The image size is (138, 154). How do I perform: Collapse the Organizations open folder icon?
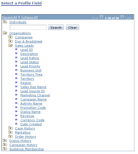pyautogui.click(x=5, y=33)
